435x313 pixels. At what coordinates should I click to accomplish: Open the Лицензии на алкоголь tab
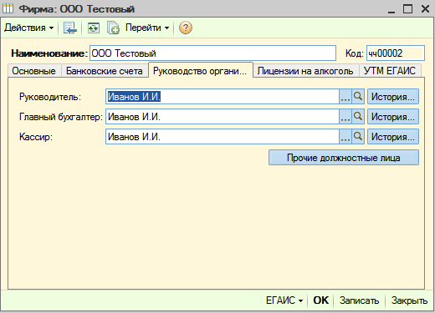point(305,71)
